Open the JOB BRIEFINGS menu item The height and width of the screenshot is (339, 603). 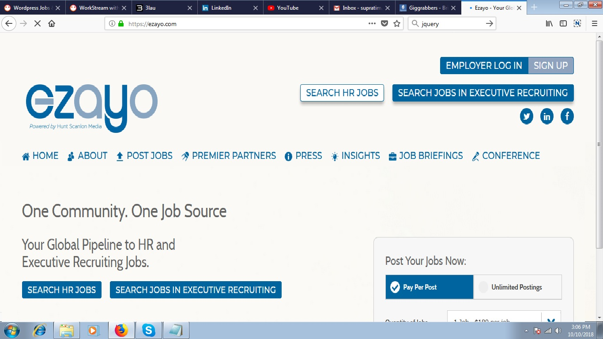426,156
